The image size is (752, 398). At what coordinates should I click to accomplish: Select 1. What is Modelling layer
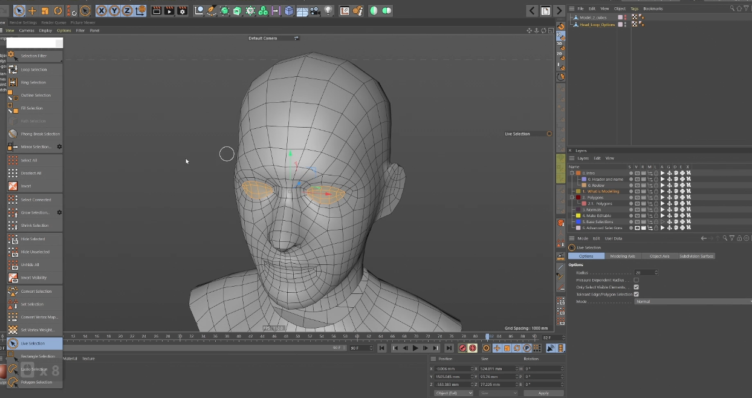point(600,191)
